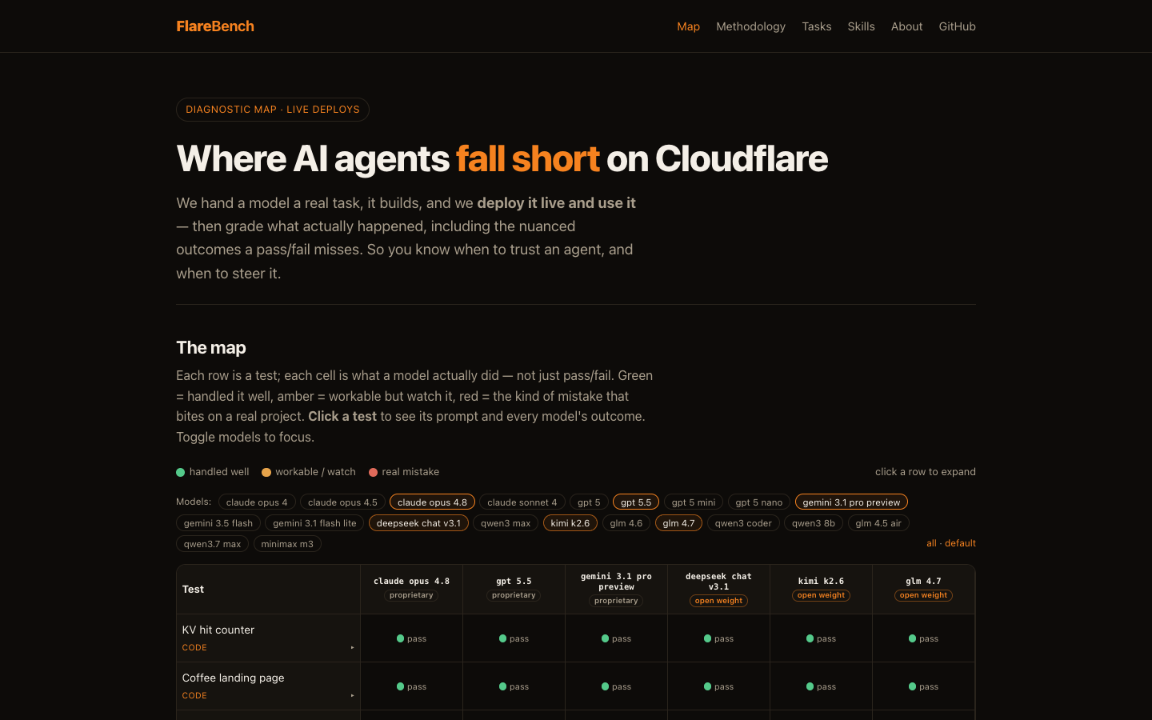The width and height of the screenshot is (1152, 720).
Task: Toggle the gemini 3.1 flash lite chip
Action: coord(314,523)
